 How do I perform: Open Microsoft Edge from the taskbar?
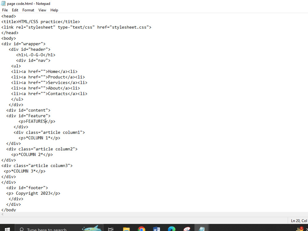[x=172, y=229]
